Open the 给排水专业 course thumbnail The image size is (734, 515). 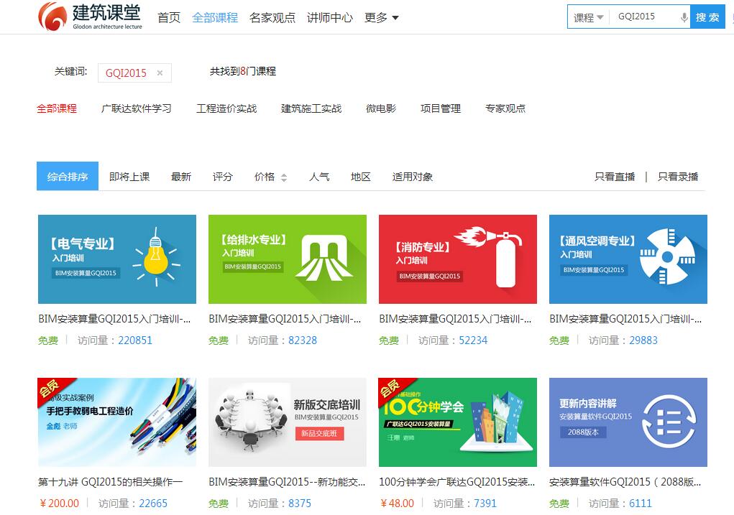point(288,259)
